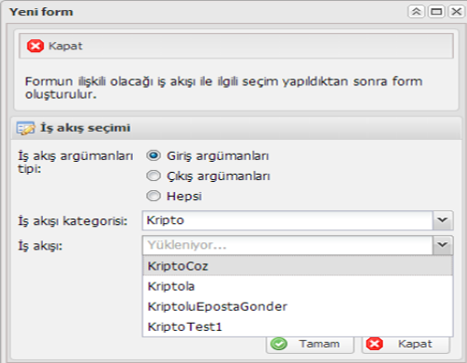
Task: Click the İş akış seçimi form-pencil icon
Action: point(26,128)
